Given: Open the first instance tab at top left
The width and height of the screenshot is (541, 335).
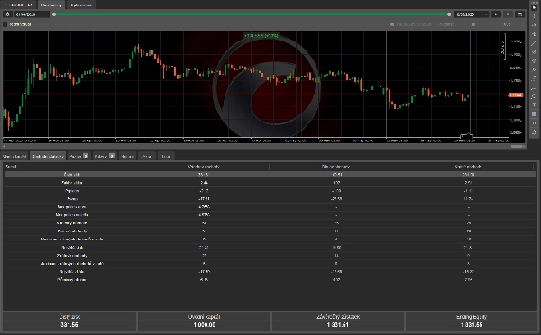Looking at the screenshot, I should [18, 5].
